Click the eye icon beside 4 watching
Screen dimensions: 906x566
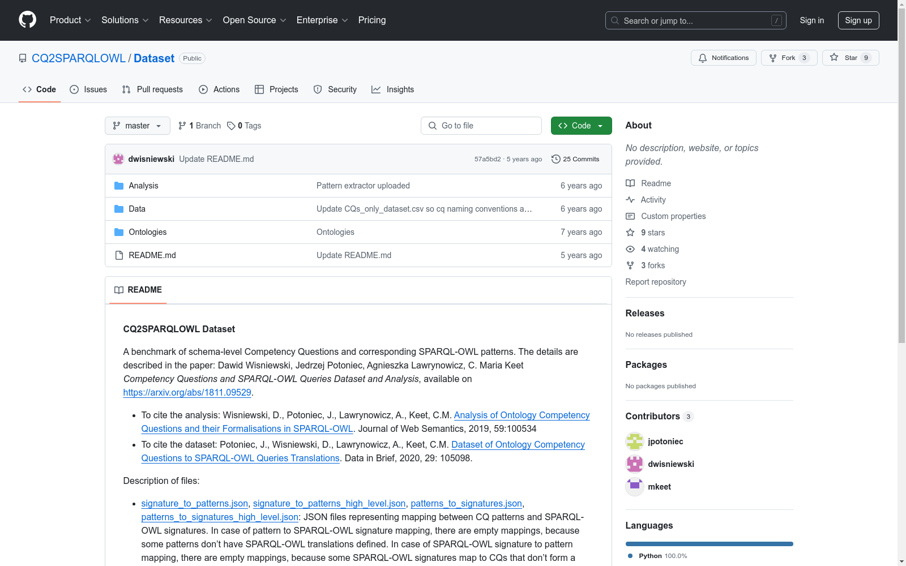[630, 249]
